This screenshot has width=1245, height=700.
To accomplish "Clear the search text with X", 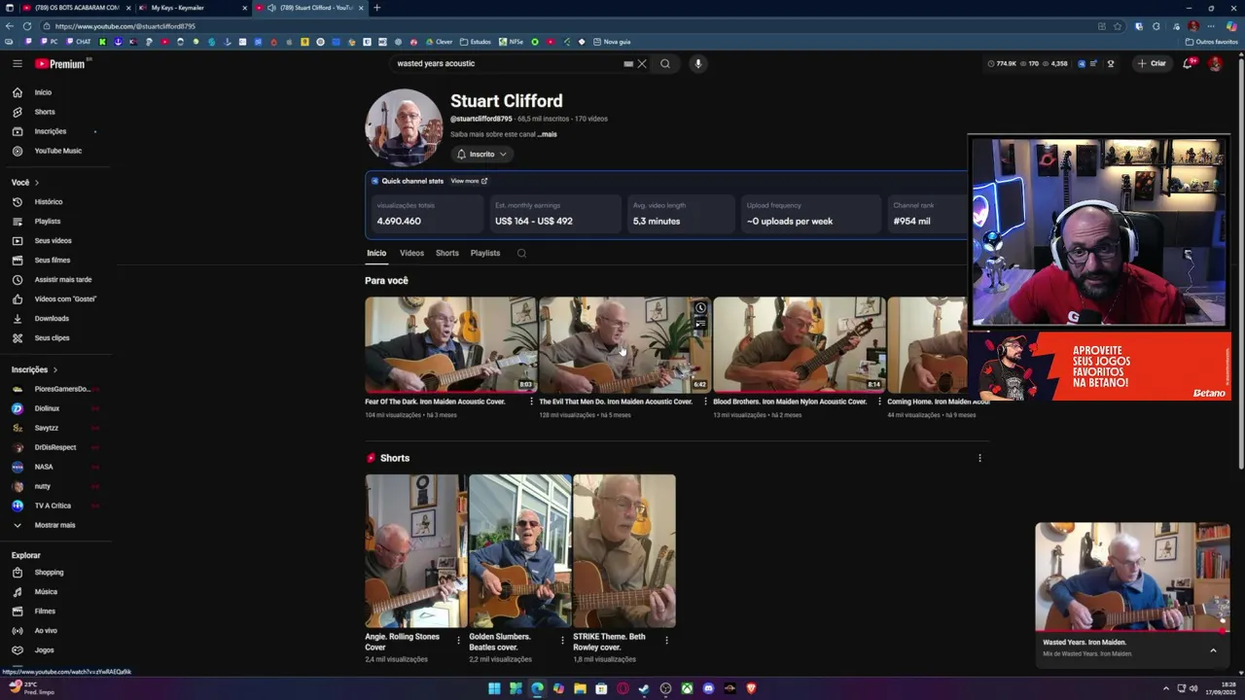I will tap(642, 63).
